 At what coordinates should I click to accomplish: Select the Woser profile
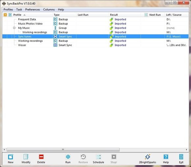(x=22, y=45)
